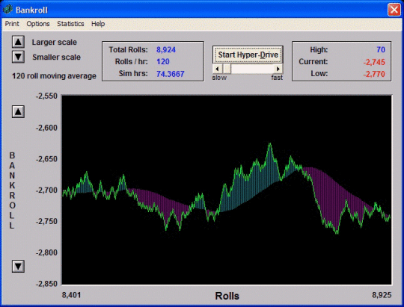Image resolution: width=404 pixels, height=307 pixels.
Task: Click the Start Hyper-Drive button
Action: (x=248, y=55)
